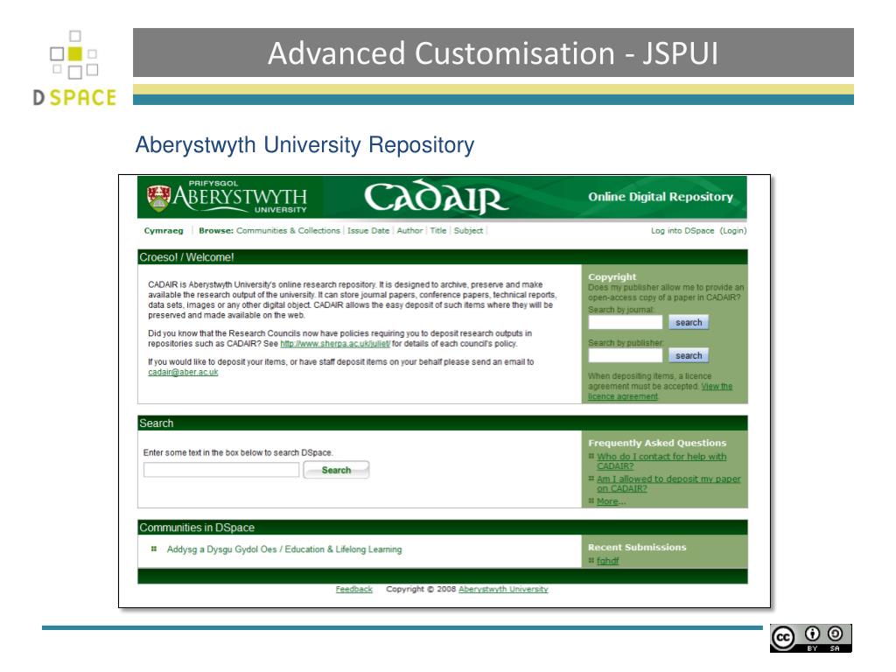
Task: Browse by Title
Action: click(438, 231)
